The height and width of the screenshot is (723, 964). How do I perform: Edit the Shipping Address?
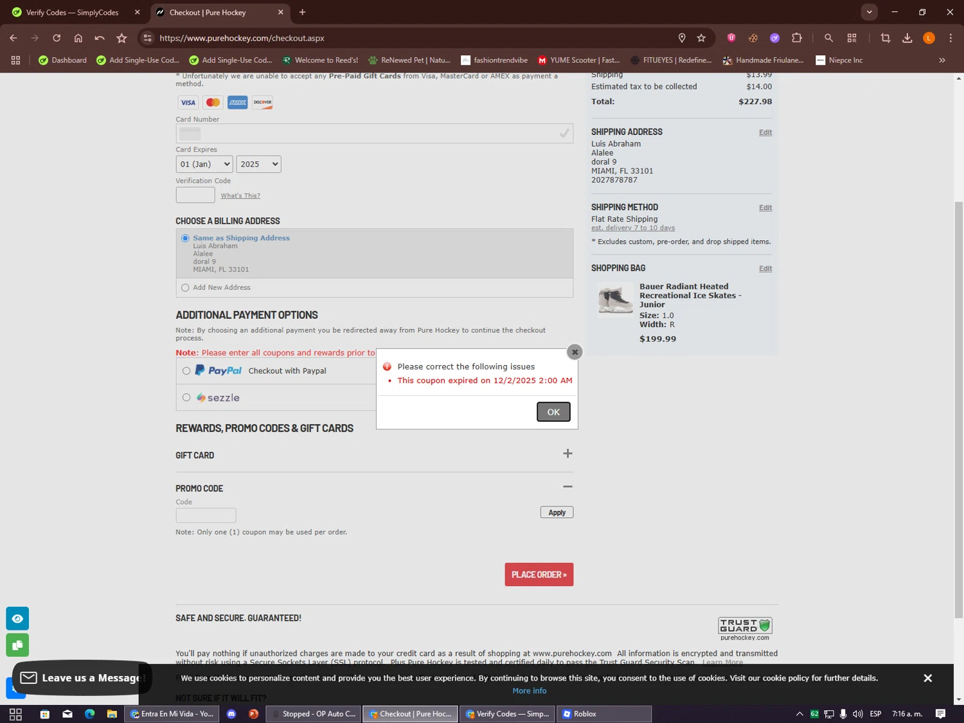[x=765, y=132]
